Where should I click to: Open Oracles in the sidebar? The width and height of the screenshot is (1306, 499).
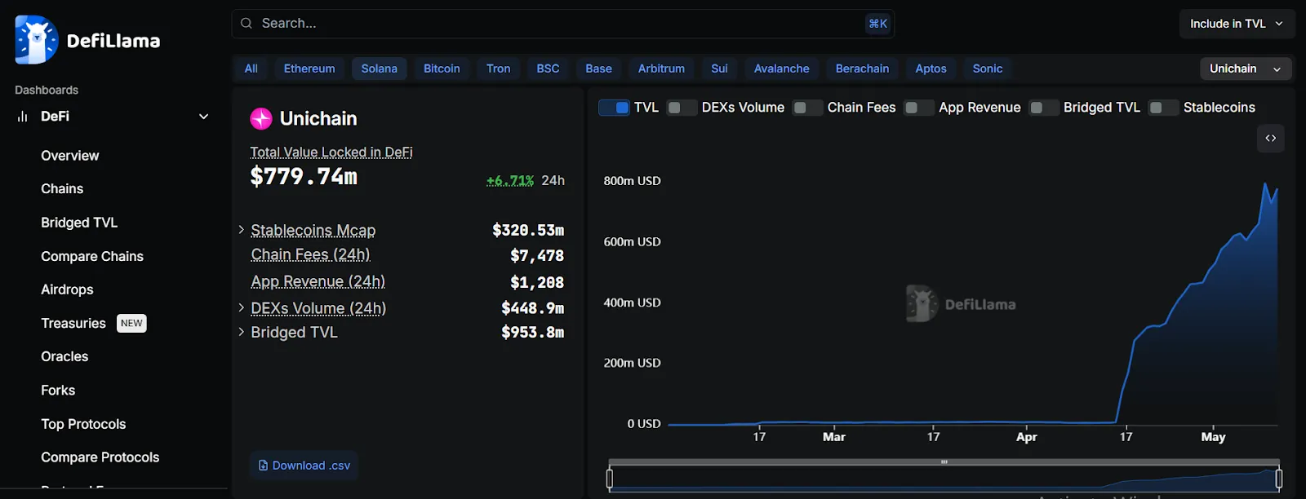(64, 356)
